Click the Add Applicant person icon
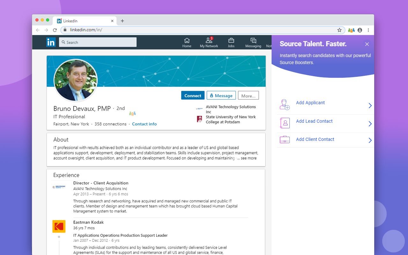 click(x=285, y=105)
